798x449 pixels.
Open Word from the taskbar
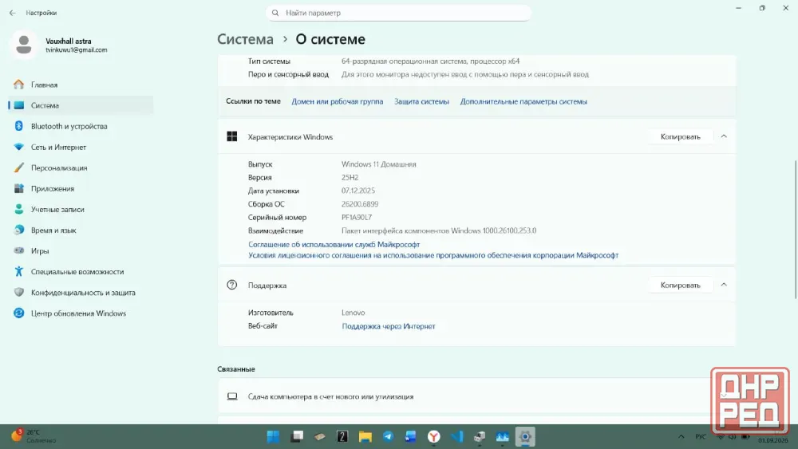tap(411, 436)
